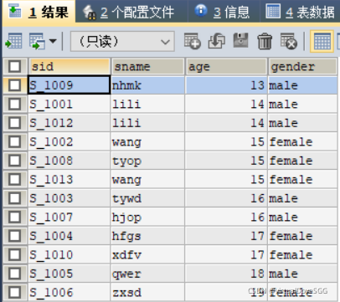Select the xdfv name cell
The height and width of the screenshot is (302, 340).
[147, 255]
